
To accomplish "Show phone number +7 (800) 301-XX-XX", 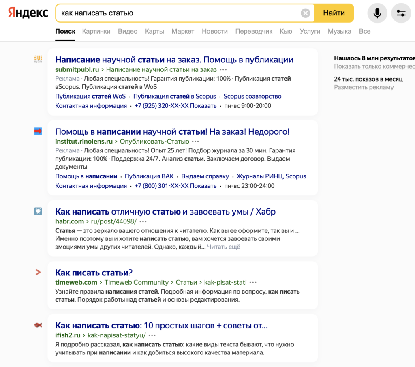I will (175, 186).
